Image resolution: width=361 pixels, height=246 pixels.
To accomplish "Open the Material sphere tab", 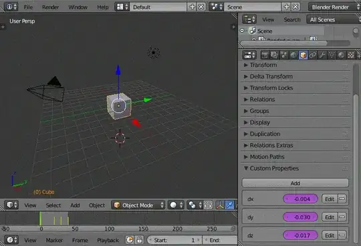I will 341,55.
